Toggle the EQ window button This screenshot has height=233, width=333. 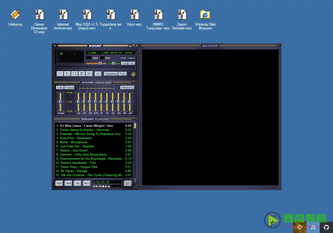coord(125,63)
